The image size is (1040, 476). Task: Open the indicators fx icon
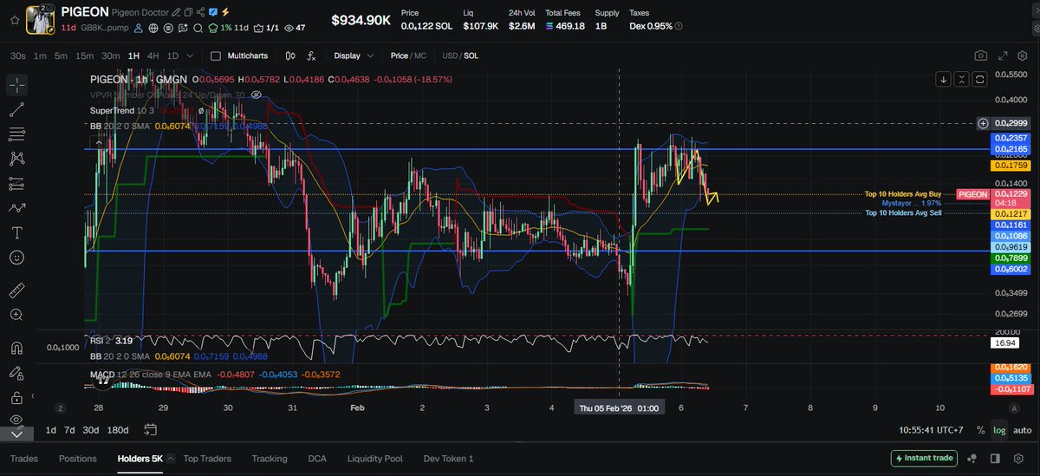[311, 55]
